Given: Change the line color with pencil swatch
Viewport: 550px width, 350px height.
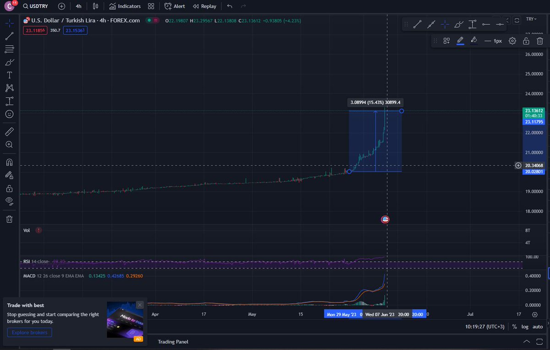Looking at the screenshot, I should (x=460, y=41).
